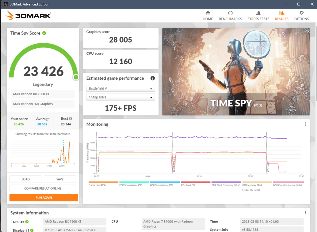Click the Time Spy artwork thumbnail
The image size is (317, 232).
[x=236, y=72]
